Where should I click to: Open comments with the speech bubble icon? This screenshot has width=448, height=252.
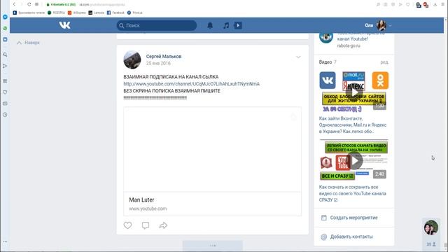click(x=146, y=225)
